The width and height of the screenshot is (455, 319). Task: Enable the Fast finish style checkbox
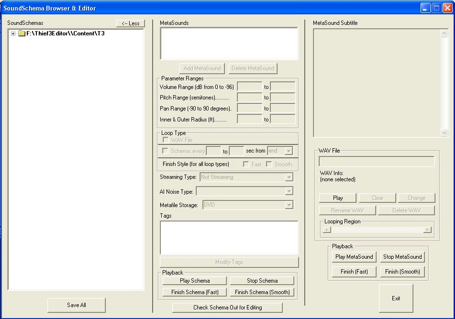point(246,165)
